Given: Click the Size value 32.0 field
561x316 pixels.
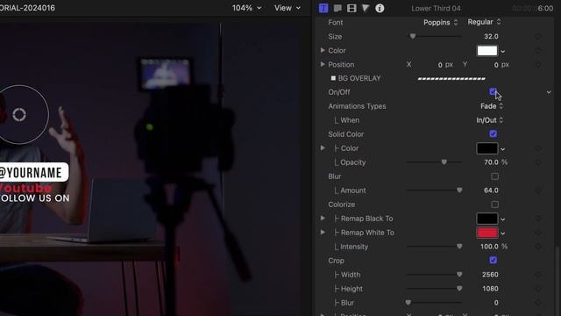Looking at the screenshot, I should click(491, 37).
